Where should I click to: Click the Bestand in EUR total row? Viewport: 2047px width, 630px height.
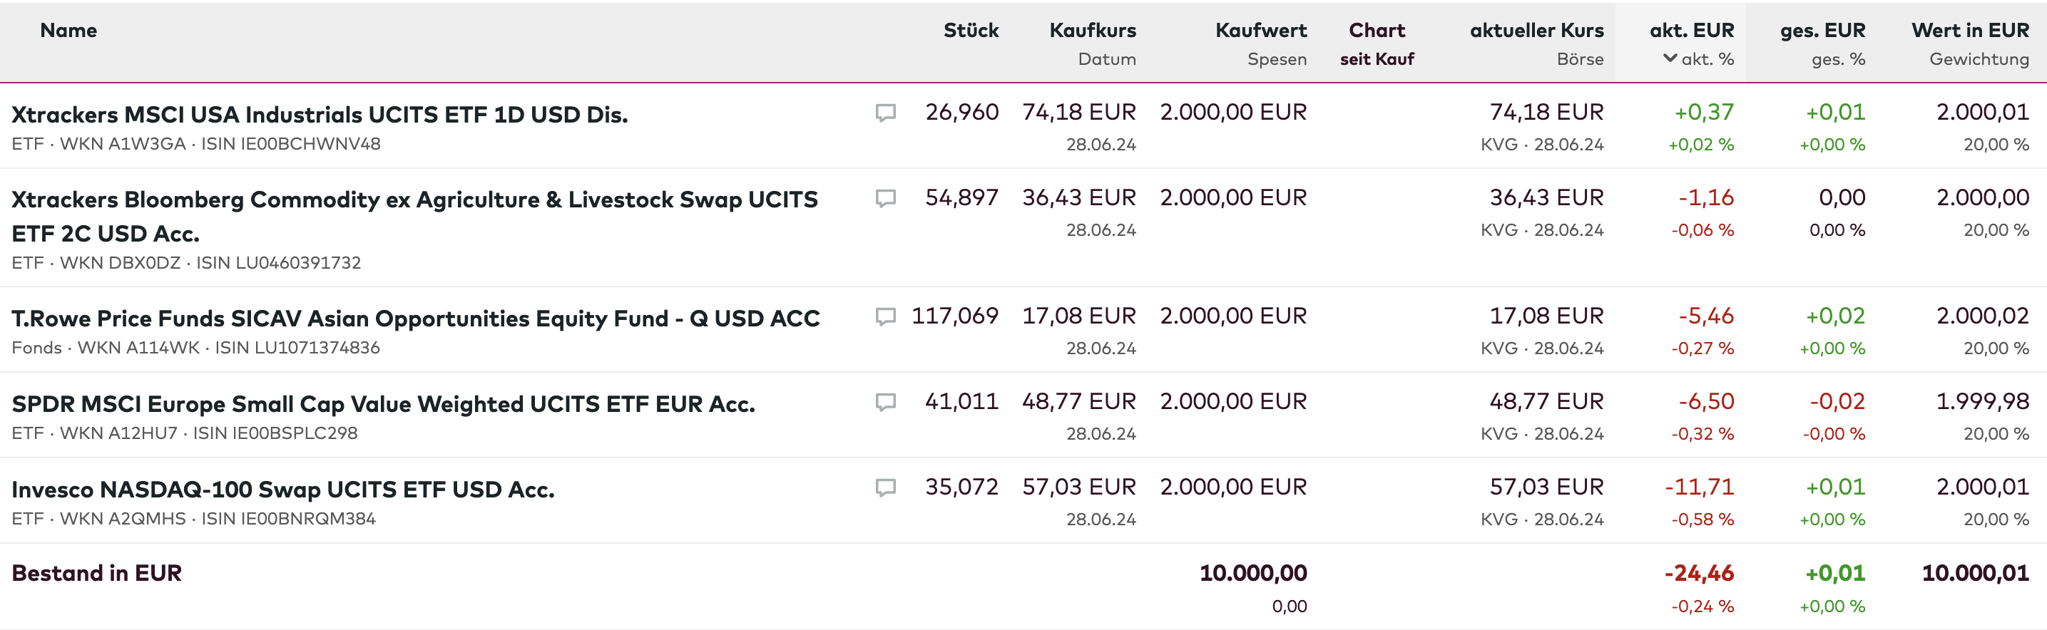(x=97, y=573)
